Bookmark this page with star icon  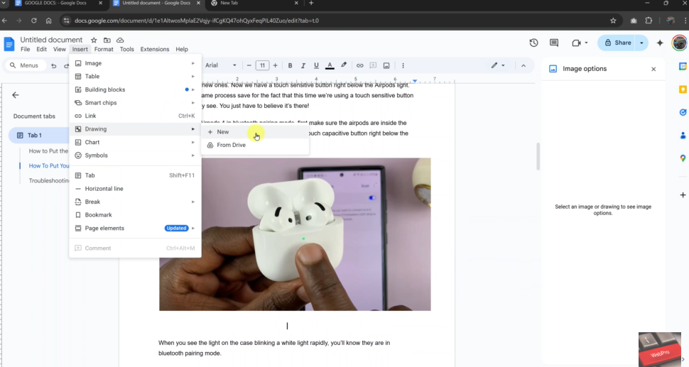pos(613,21)
